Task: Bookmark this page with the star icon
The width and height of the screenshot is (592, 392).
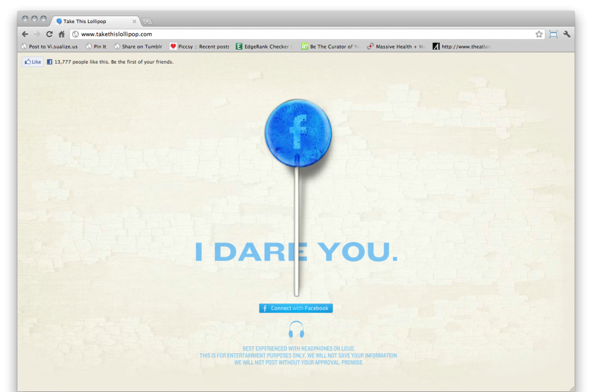Action: click(x=539, y=34)
